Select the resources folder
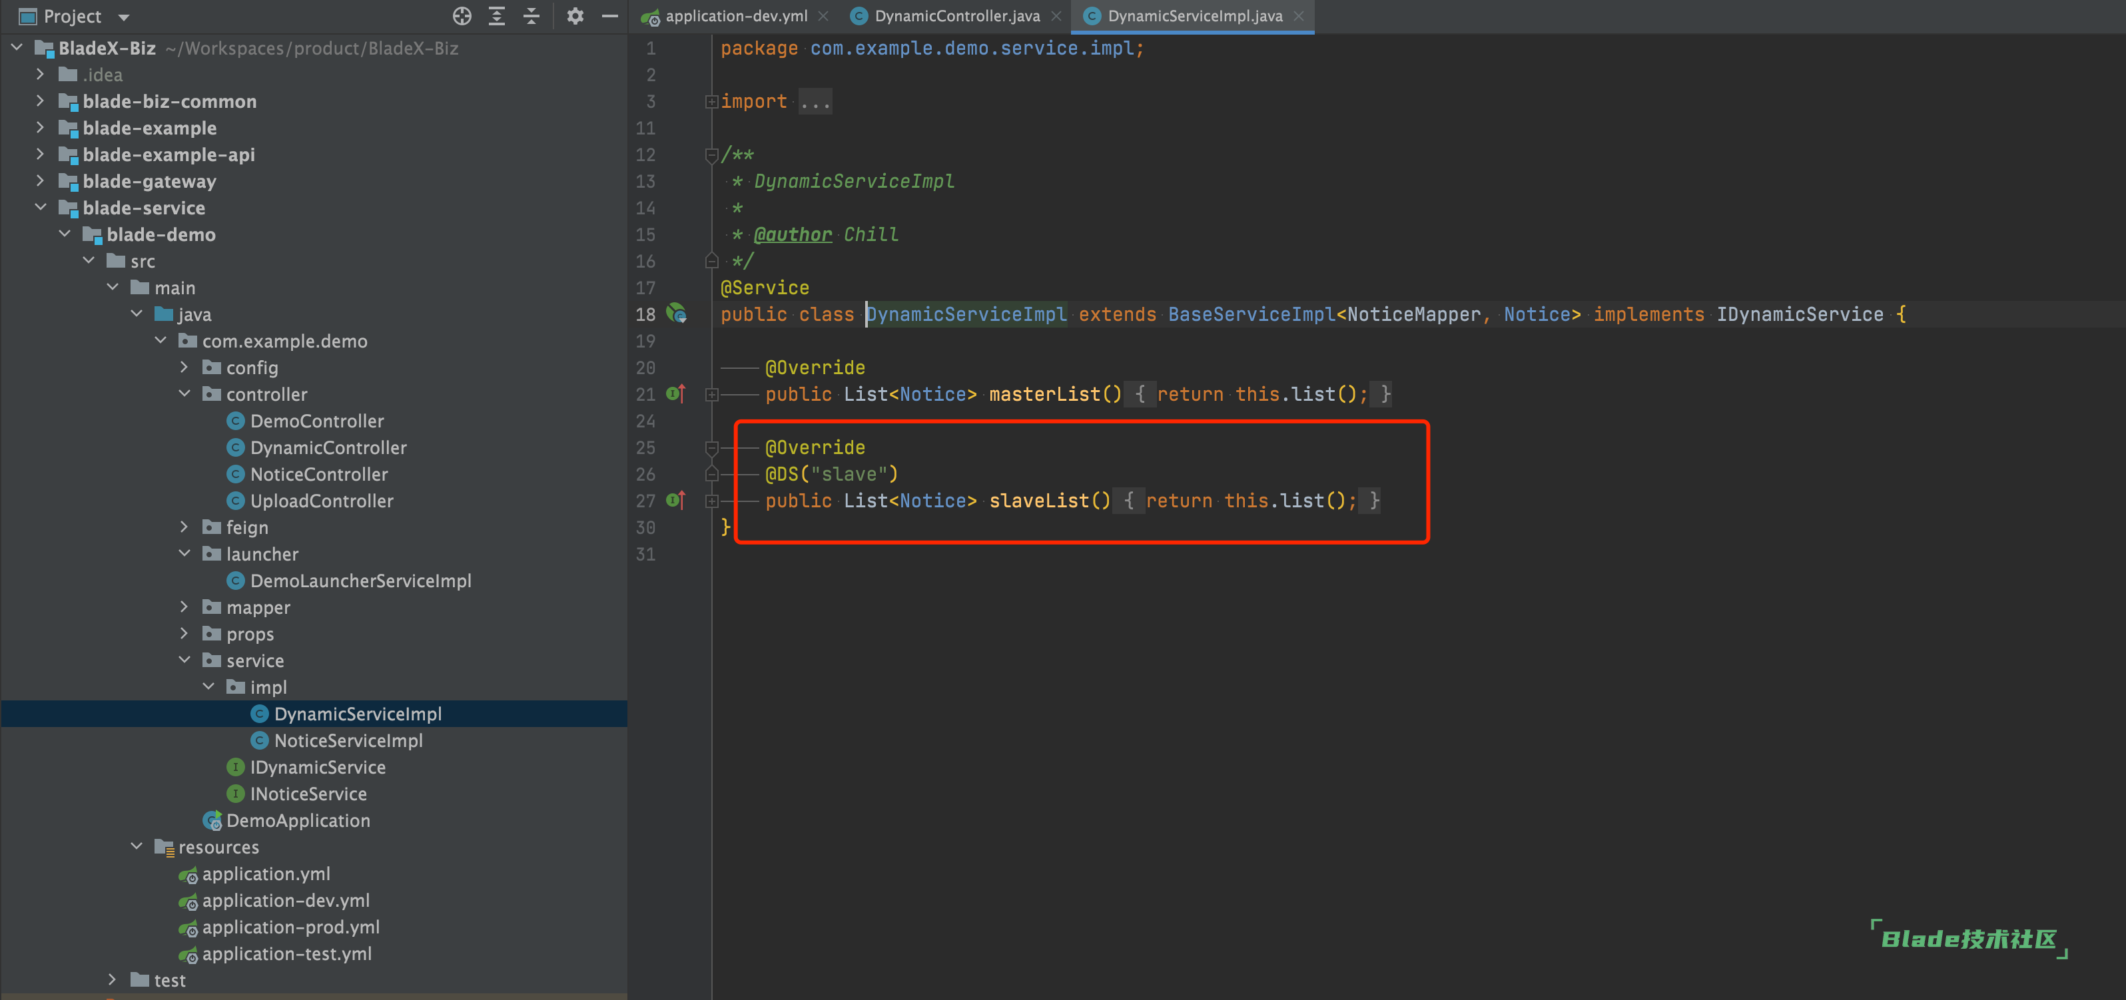 coord(218,848)
